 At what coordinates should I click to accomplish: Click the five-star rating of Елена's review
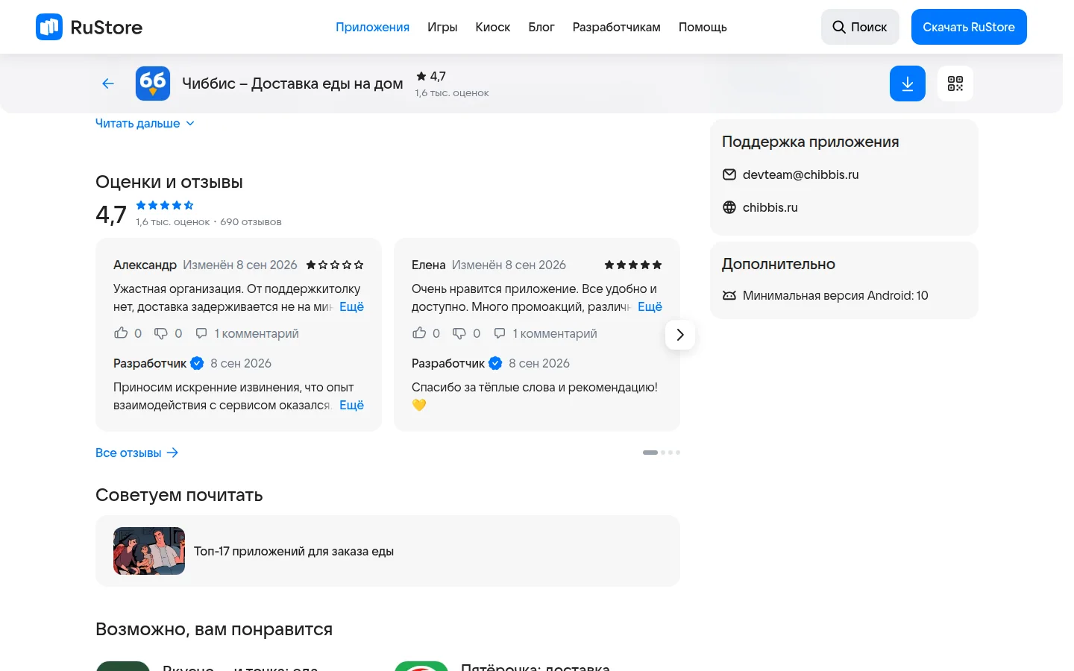pos(633,265)
